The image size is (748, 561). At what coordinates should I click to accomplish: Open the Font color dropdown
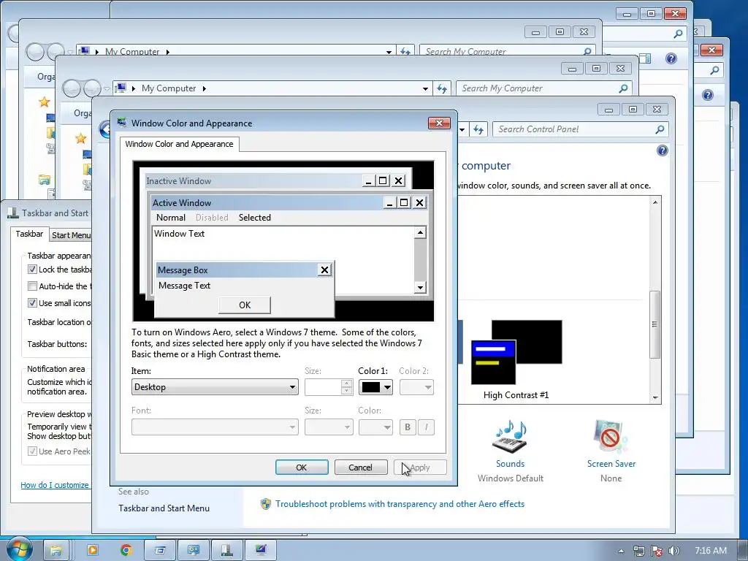click(x=375, y=427)
